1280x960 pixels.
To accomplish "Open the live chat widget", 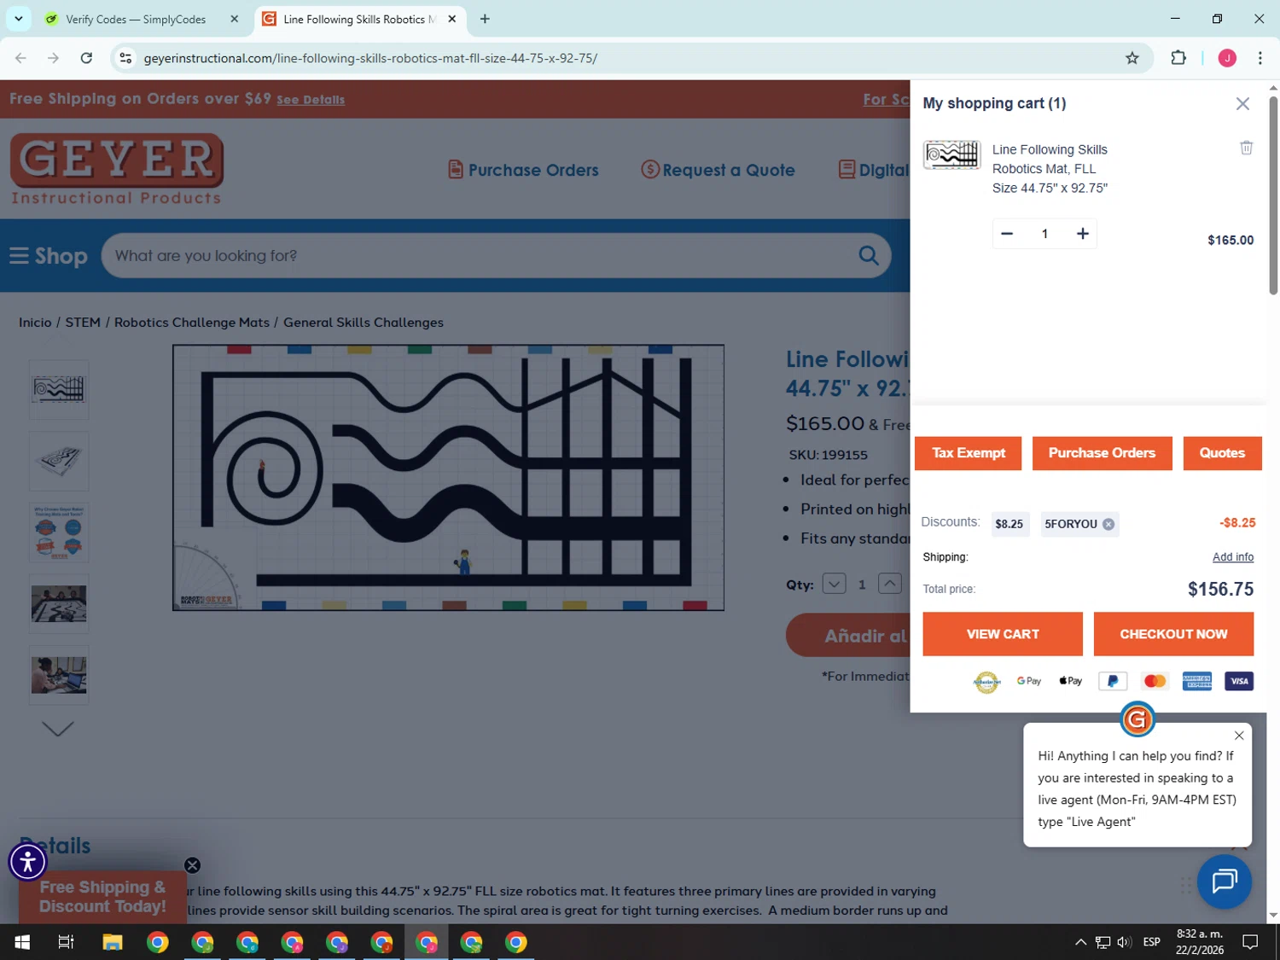I will pos(1224,881).
